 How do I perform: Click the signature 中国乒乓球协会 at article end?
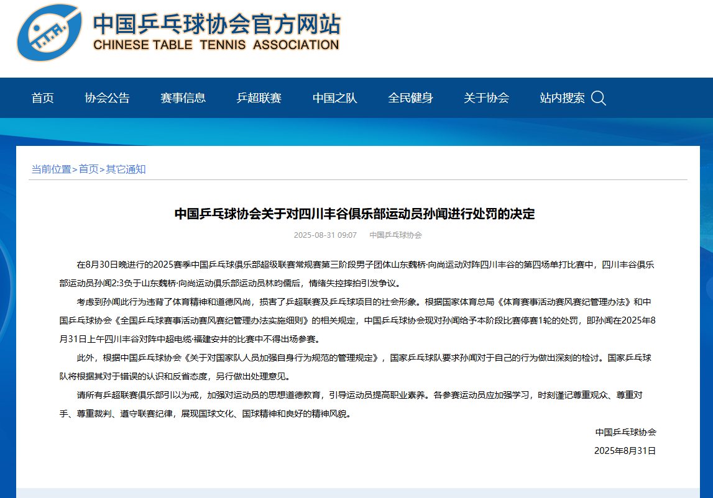point(626,432)
